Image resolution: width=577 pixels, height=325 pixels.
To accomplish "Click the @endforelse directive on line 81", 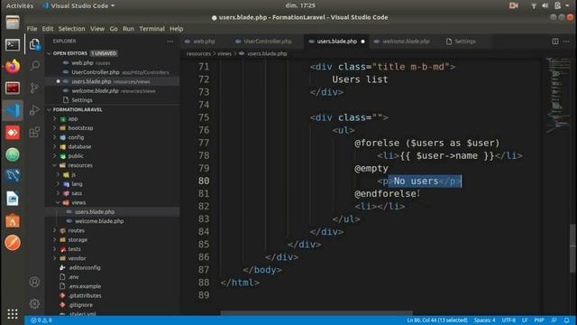I will click(x=386, y=194).
